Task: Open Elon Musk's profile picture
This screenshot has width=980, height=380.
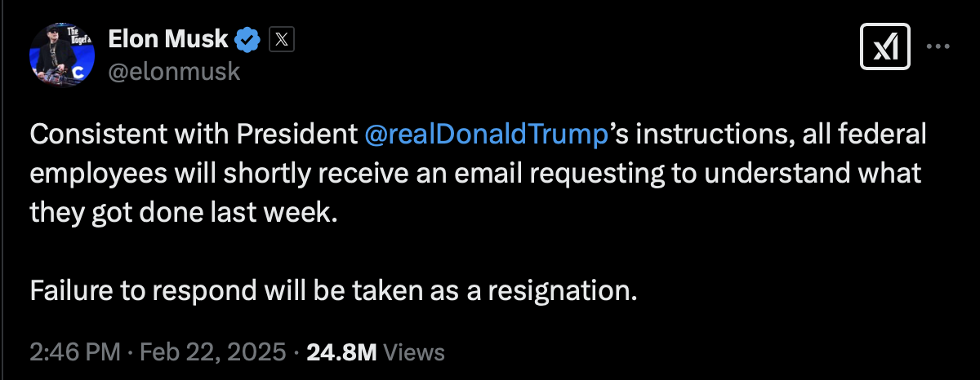Action: pyautogui.click(x=58, y=55)
